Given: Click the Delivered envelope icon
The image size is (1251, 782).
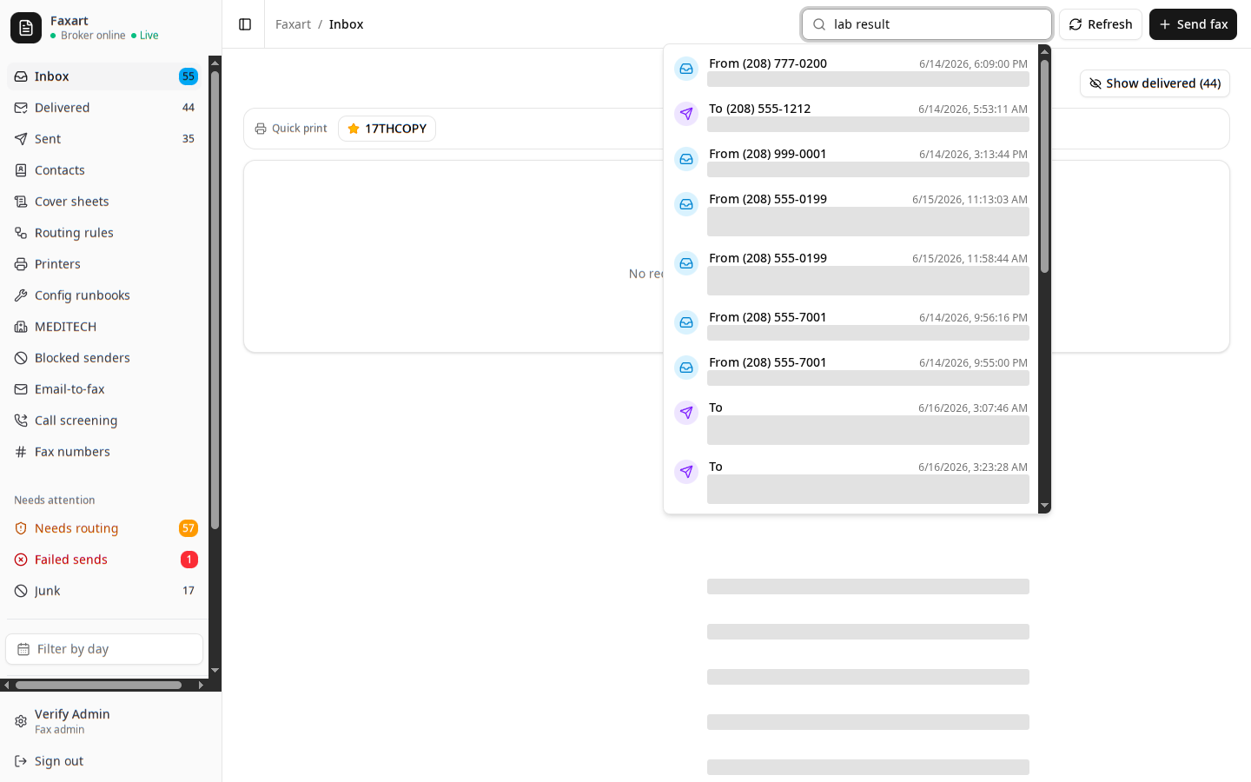Looking at the screenshot, I should (21, 108).
